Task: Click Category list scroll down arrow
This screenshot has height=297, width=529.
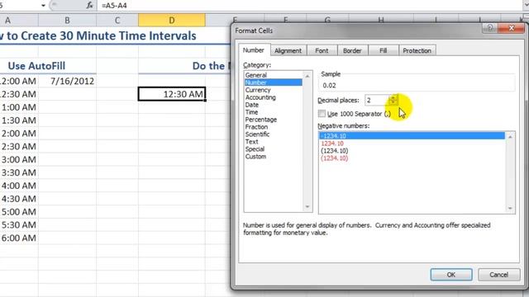Action: [x=307, y=207]
